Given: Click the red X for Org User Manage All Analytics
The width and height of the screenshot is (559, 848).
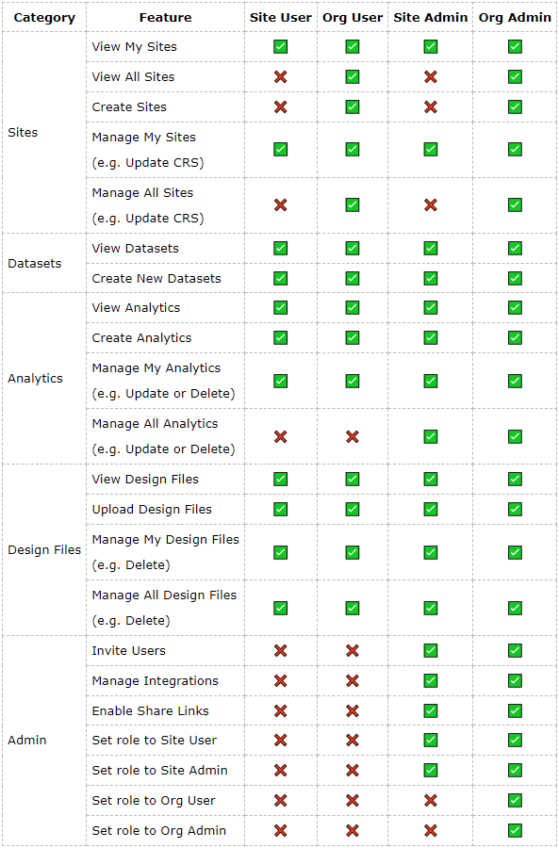Looking at the screenshot, I should click(x=353, y=436).
